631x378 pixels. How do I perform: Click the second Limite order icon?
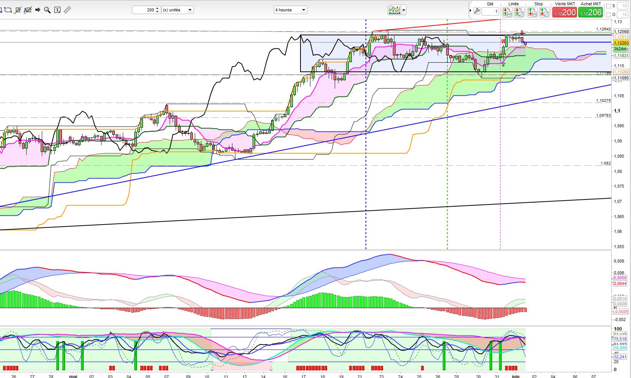519,12
